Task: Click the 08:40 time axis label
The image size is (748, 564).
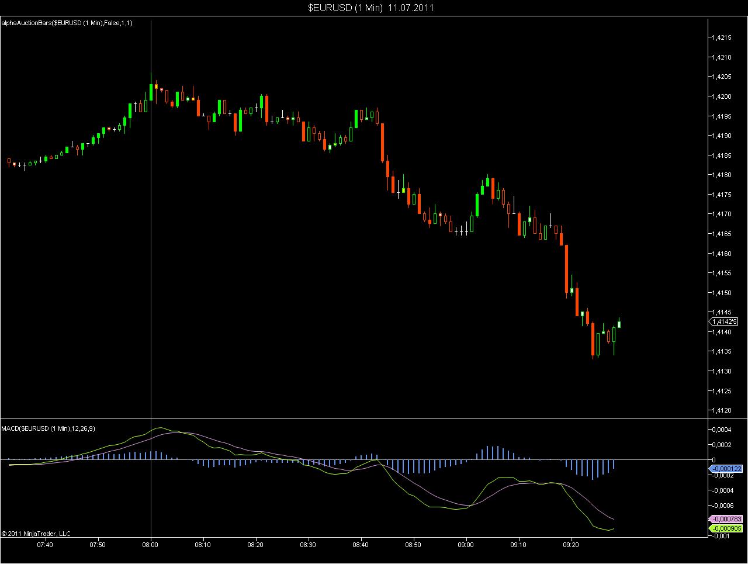Action: pos(361,545)
